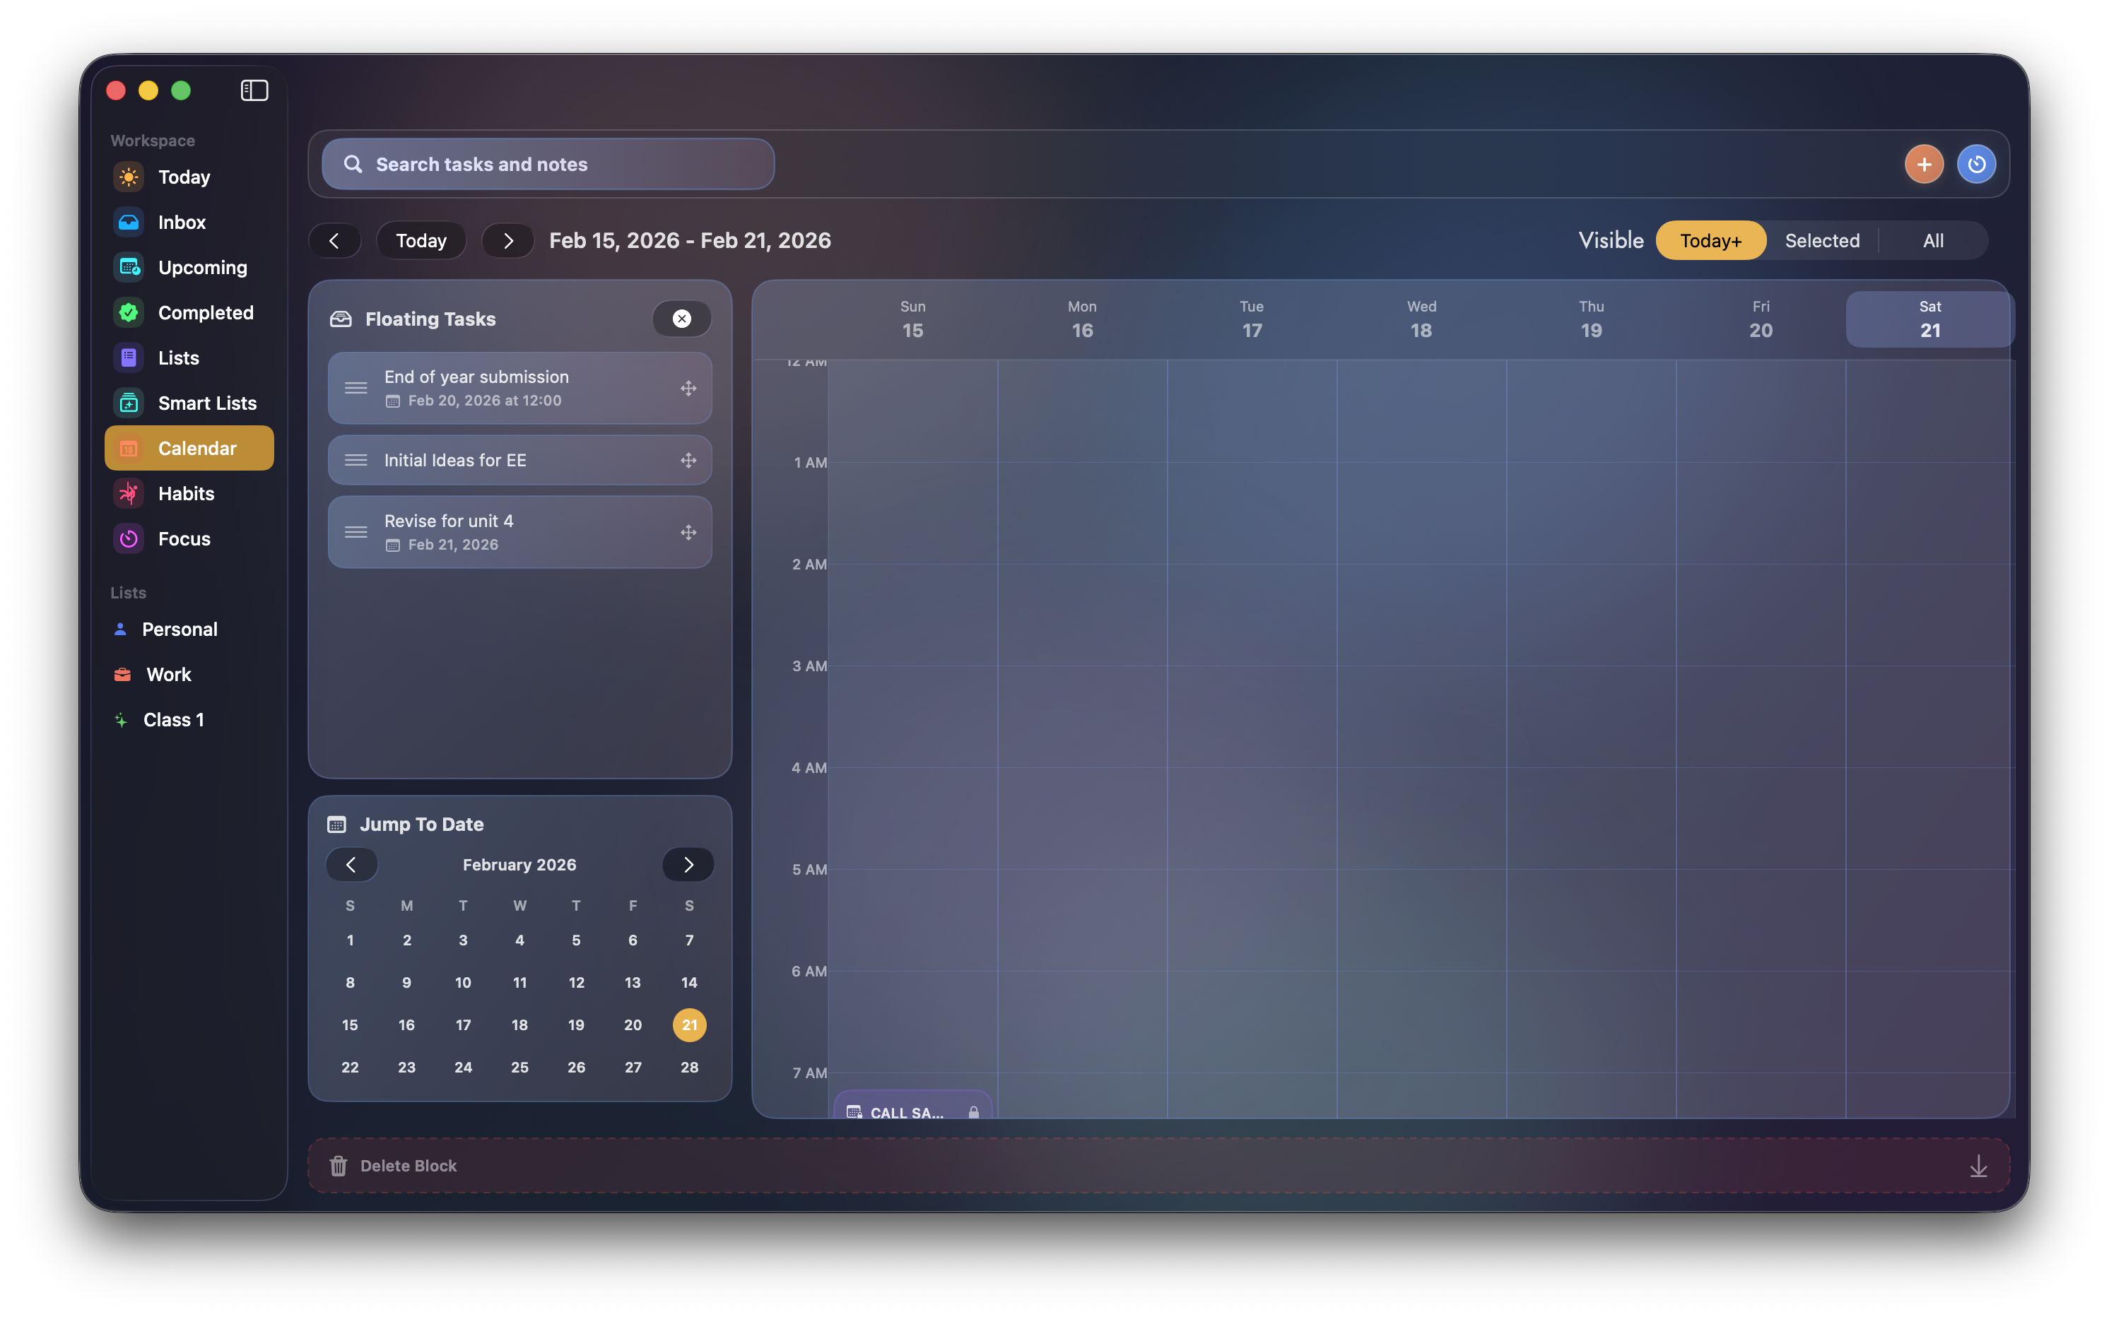Open Smart Lists
Image resolution: width=2109 pixels, height=1317 pixels.
click(x=189, y=403)
